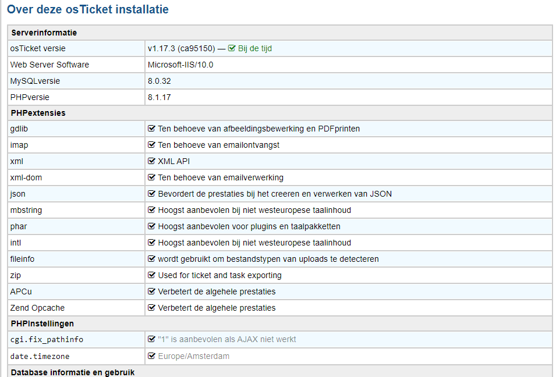Click the fileinfo extension checkmark
Image resolution: width=556 pixels, height=377 pixels.
tap(151, 259)
